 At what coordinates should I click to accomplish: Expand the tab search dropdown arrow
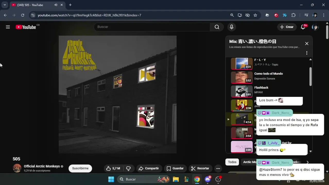(x=5, y=5)
